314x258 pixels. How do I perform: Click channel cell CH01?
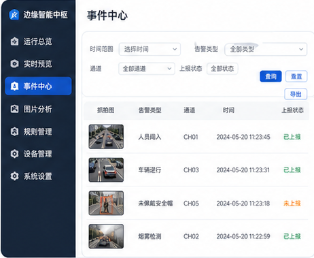pos(191,137)
